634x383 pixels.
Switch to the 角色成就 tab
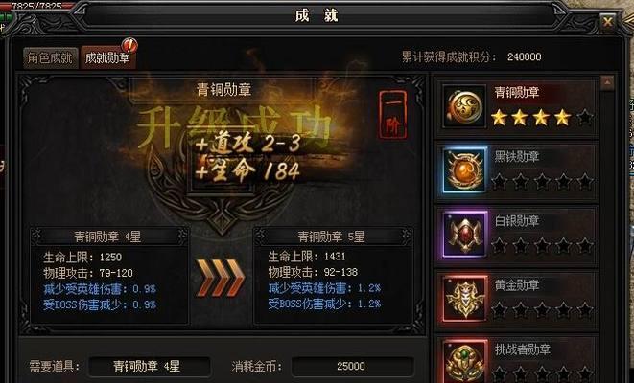coord(50,57)
